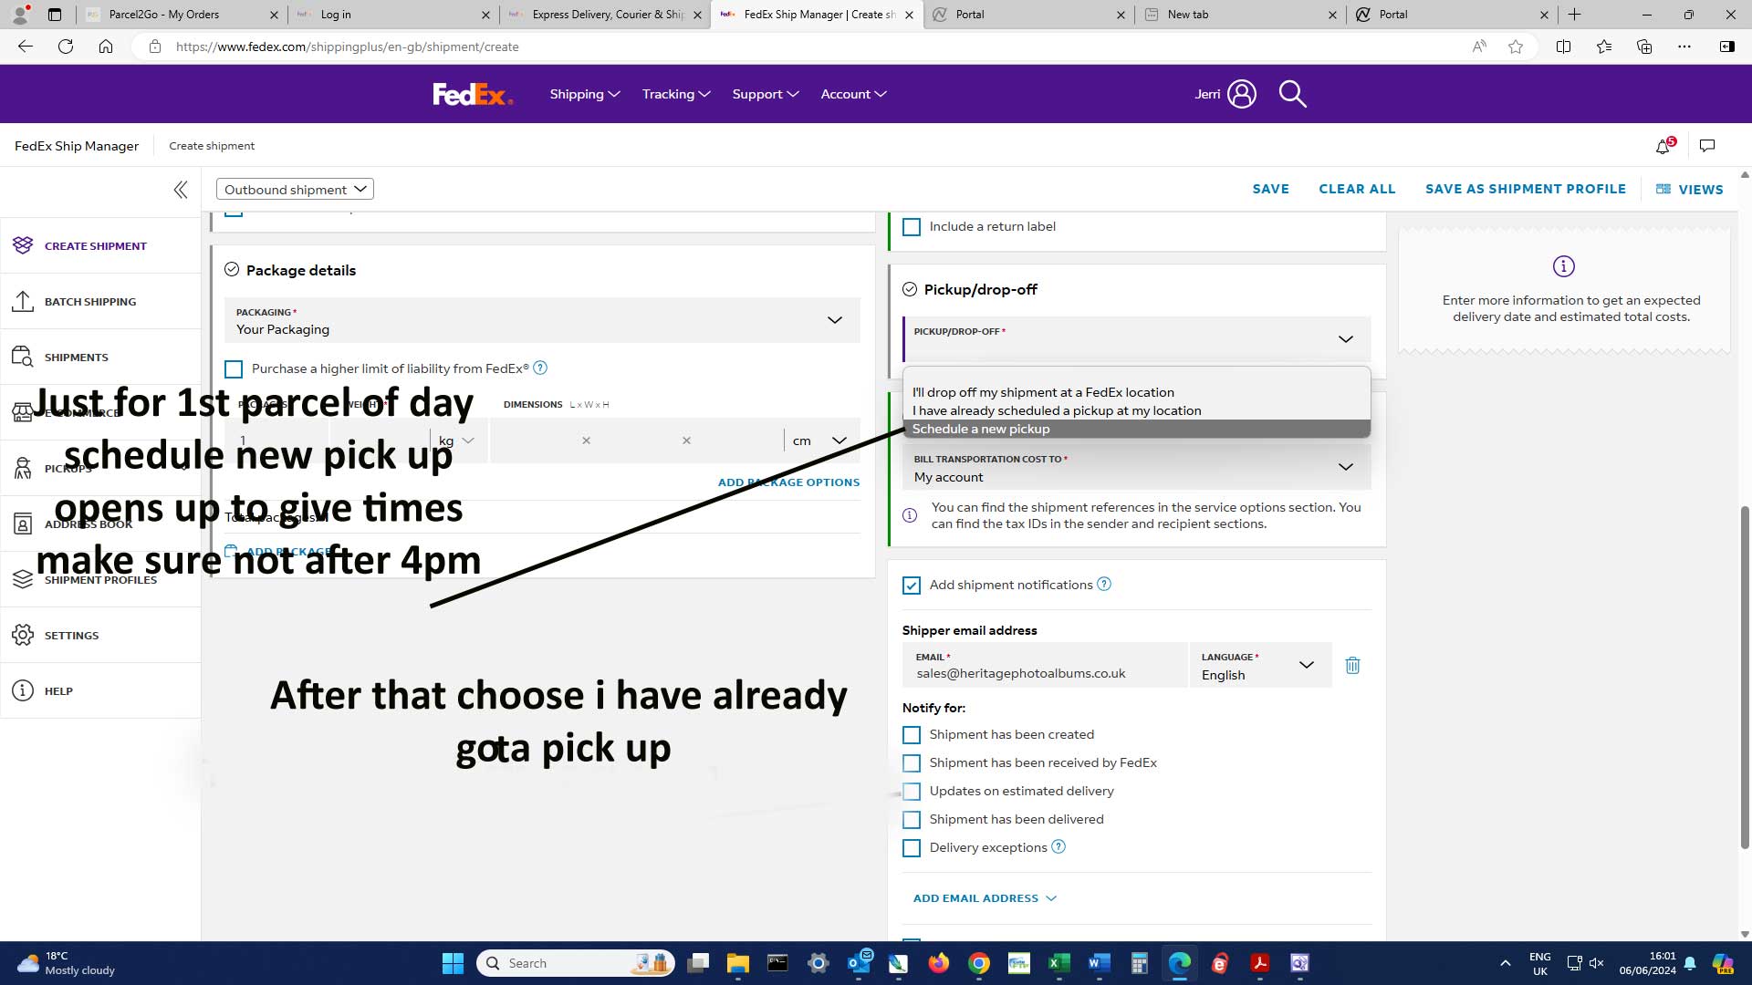This screenshot has width=1752, height=985.
Task: Open Jerri user profile icon
Action: (1241, 94)
